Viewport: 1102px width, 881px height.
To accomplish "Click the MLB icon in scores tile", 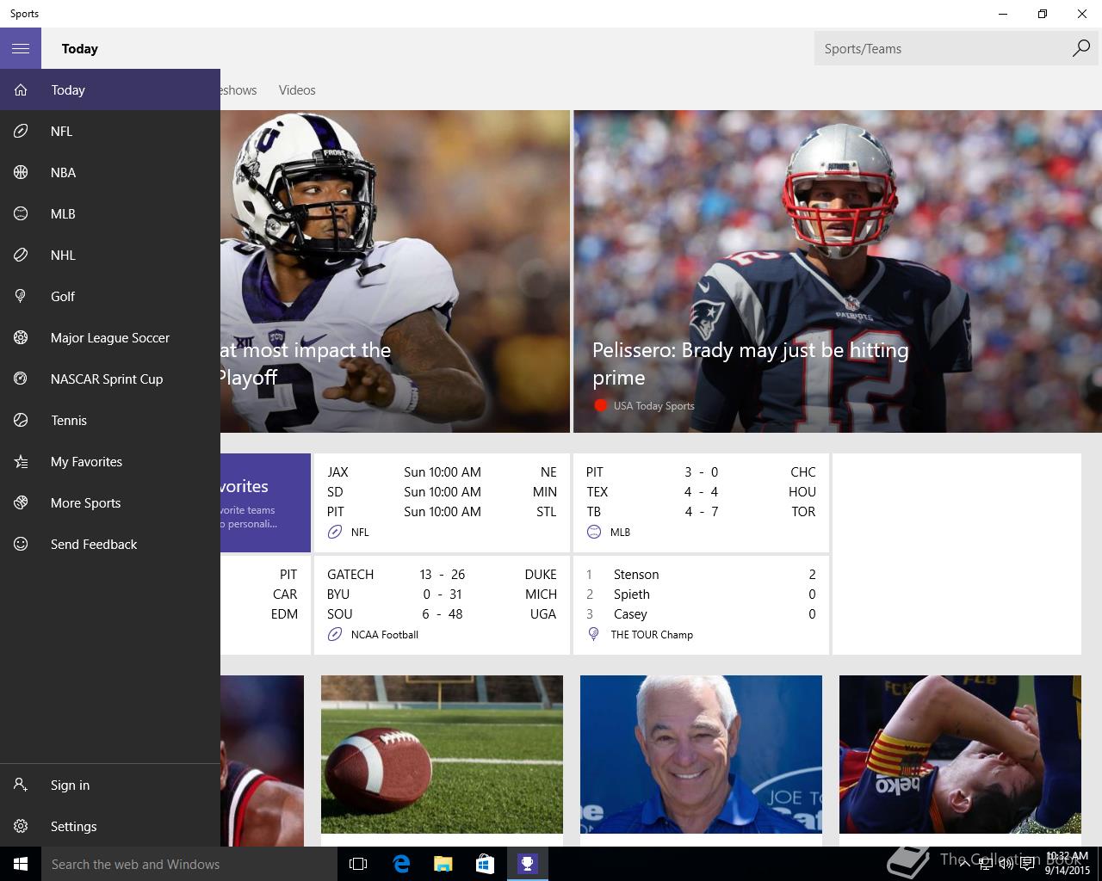I will tap(593, 532).
